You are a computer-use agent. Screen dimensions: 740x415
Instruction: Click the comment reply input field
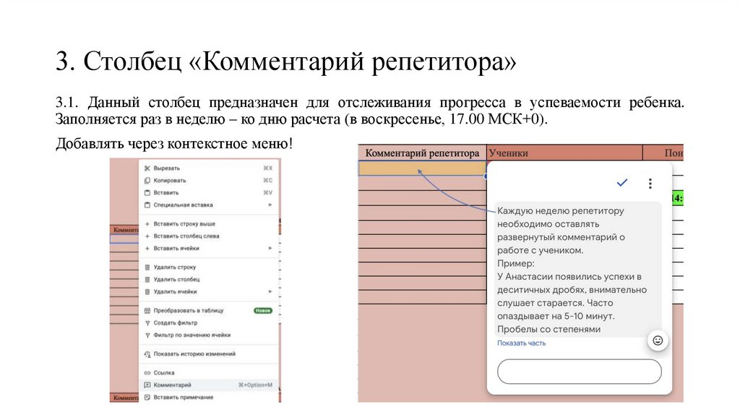(579, 372)
